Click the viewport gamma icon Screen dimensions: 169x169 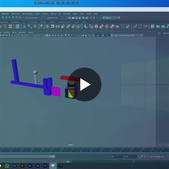coord(103,35)
